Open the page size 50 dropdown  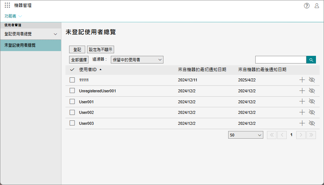tap(245, 135)
